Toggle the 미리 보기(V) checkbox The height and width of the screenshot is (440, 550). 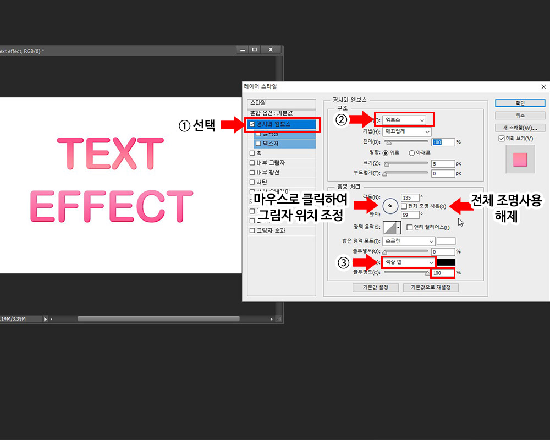tap(501, 139)
